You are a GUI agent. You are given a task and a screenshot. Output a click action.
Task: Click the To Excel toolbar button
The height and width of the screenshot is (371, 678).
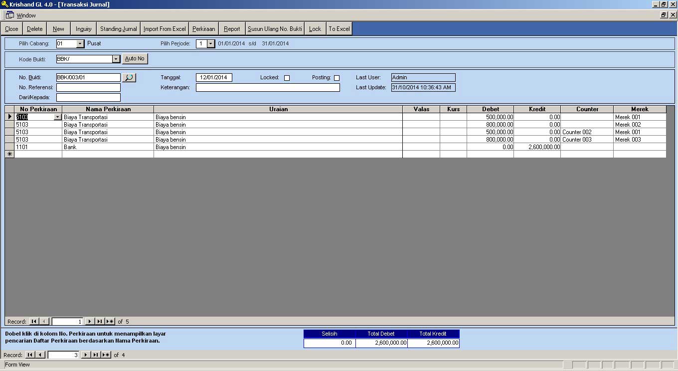point(339,29)
